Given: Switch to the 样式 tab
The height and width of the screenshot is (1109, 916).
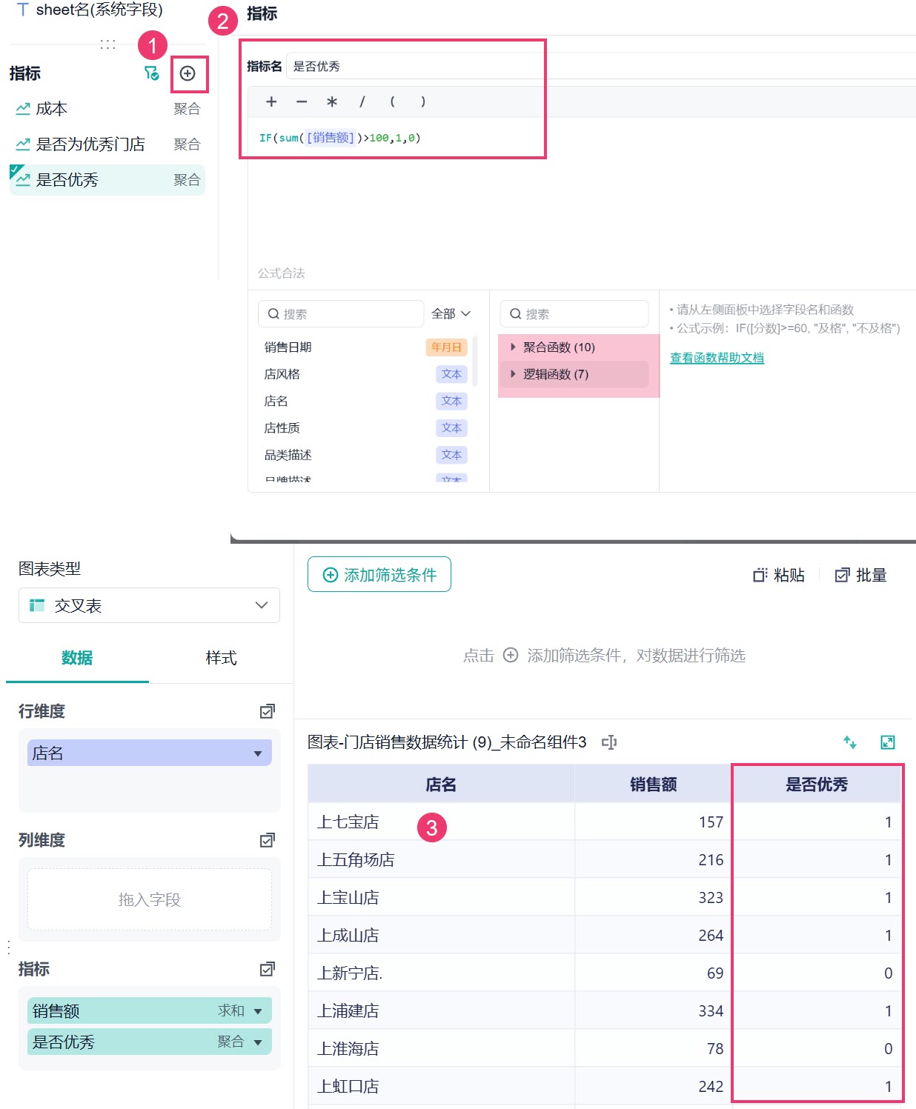Looking at the screenshot, I should [x=221, y=658].
